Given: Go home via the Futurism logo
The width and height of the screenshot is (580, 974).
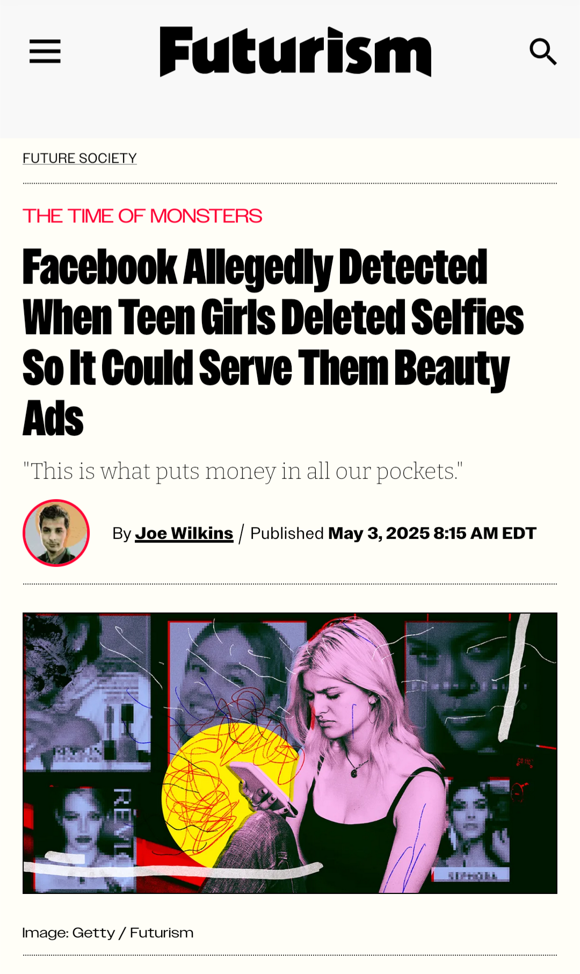Looking at the screenshot, I should point(295,52).
